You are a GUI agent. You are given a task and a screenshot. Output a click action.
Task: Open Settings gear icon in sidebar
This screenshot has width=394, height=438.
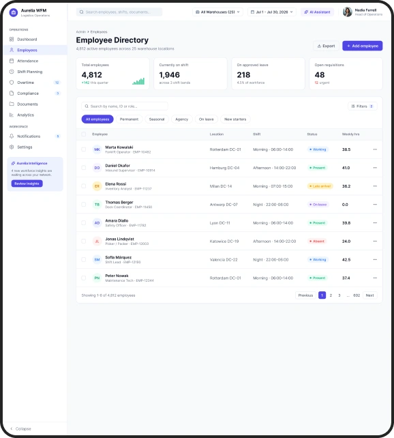click(x=12, y=147)
